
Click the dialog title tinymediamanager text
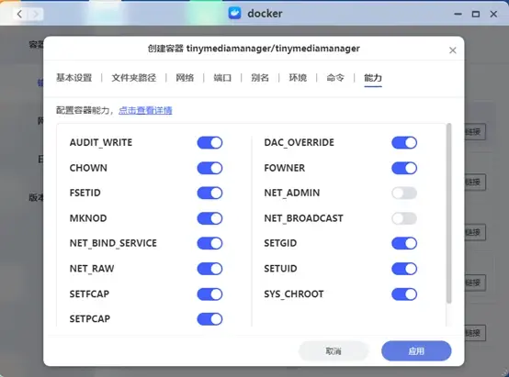254,49
